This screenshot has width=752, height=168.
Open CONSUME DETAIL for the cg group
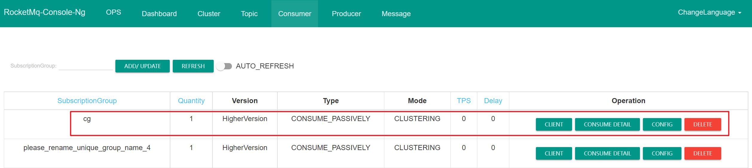(x=607, y=124)
